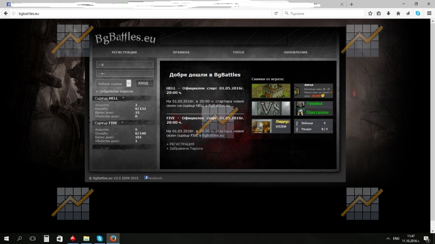Image resolution: width=435 pixels, height=244 pixels.
Task: Open a new browser tab with plus
Action: click(x=352, y=4)
